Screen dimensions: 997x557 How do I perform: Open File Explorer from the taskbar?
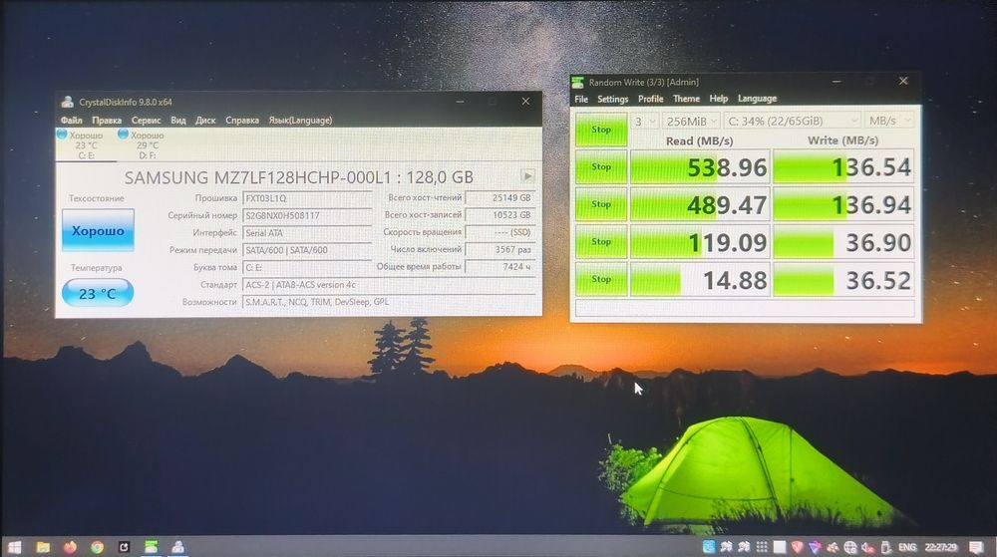pos(43,547)
